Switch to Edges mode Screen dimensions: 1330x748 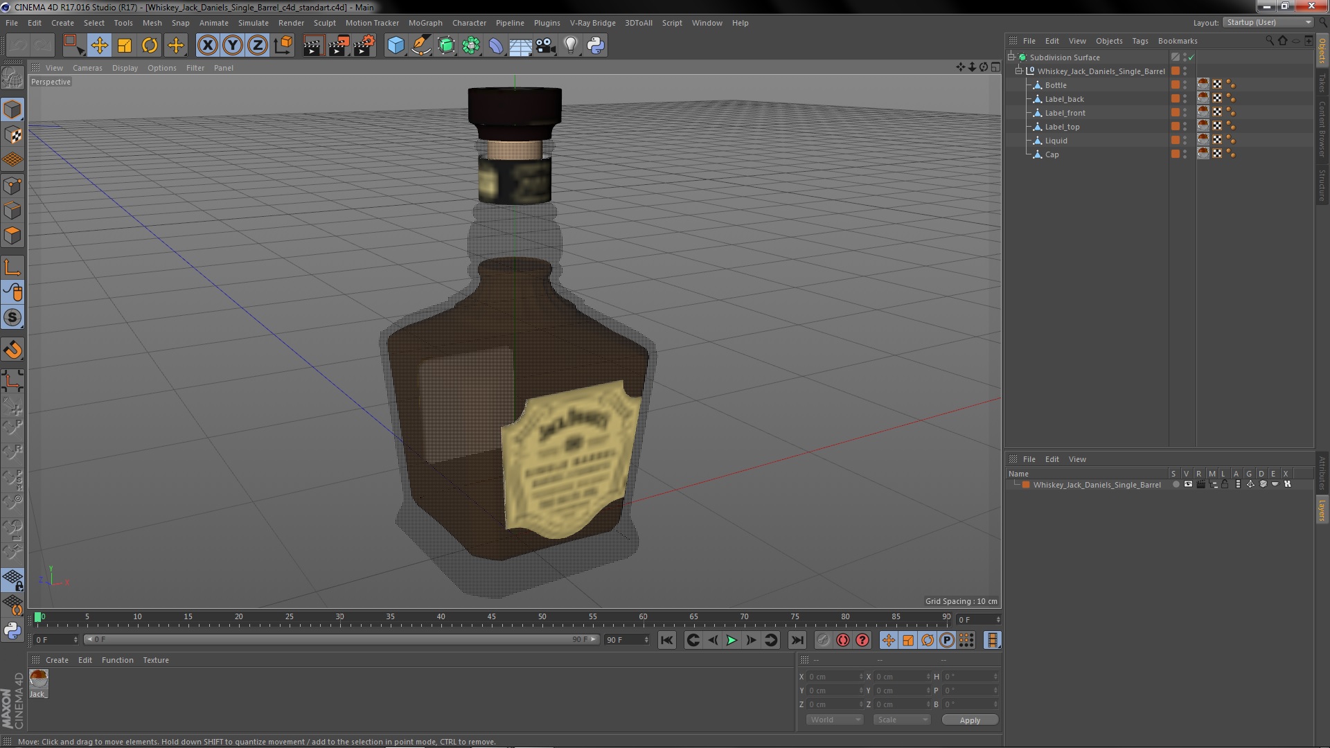click(12, 211)
